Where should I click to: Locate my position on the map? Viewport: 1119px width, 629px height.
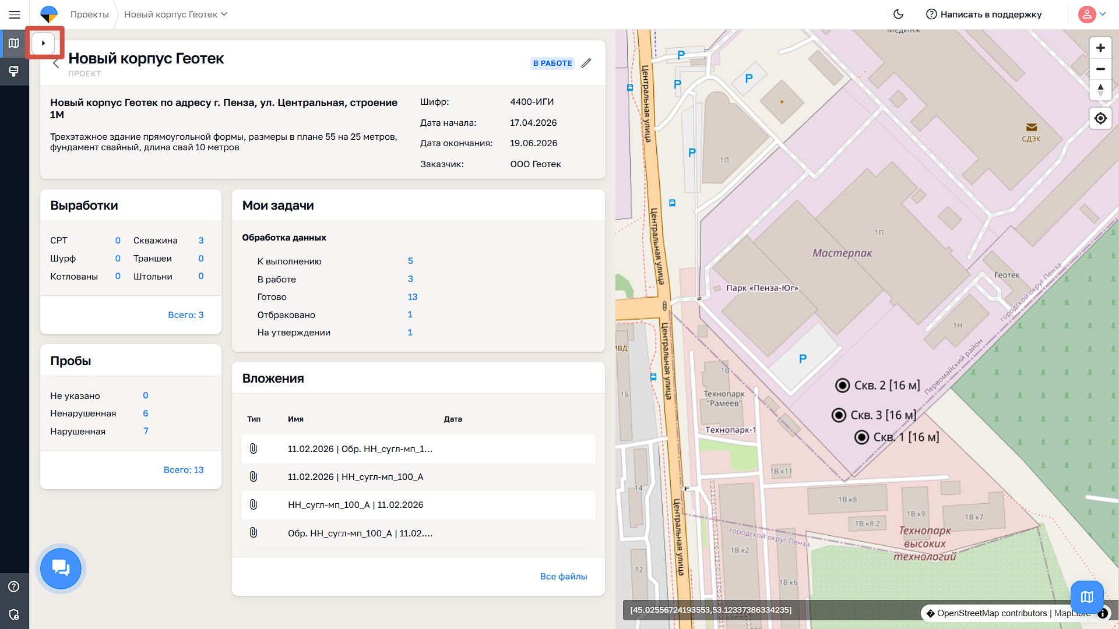pos(1100,118)
